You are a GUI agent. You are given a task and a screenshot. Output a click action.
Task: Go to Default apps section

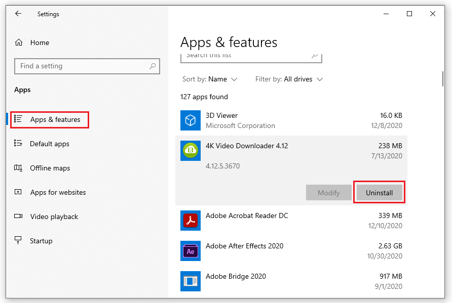coord(49,144)
